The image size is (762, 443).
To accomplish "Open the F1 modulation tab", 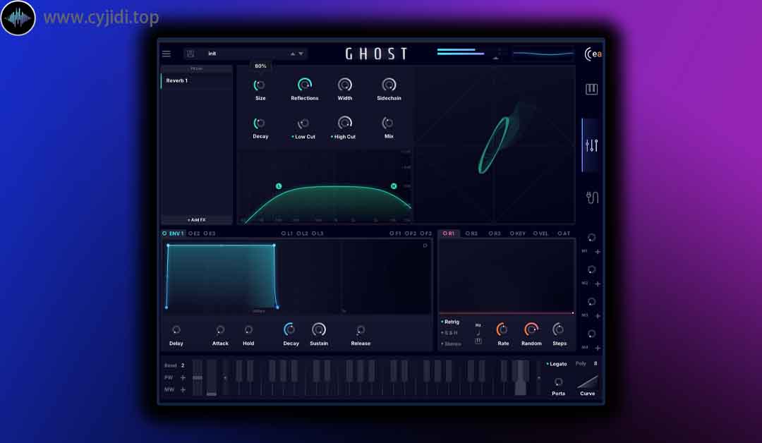I will click(395, 233).
